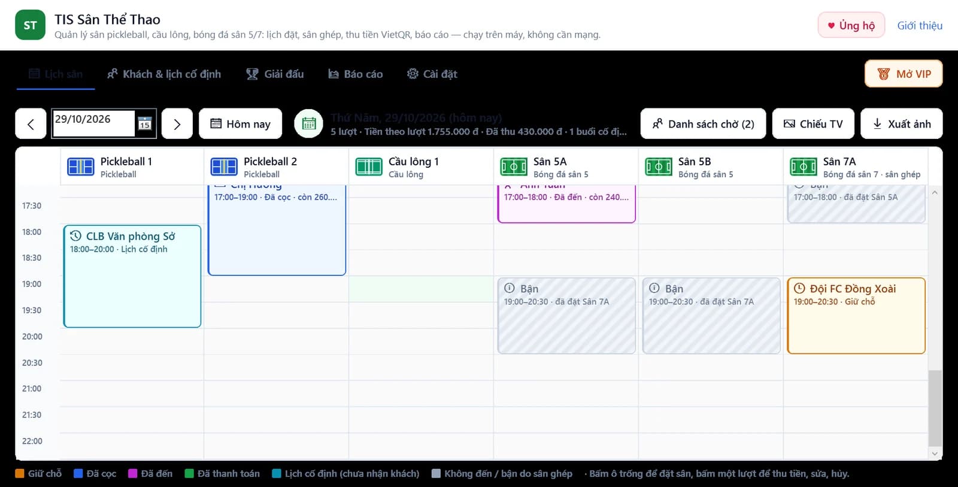Click the magenta Đã đến legend swatch
The image size is (958, 487).
click(133, 473)
